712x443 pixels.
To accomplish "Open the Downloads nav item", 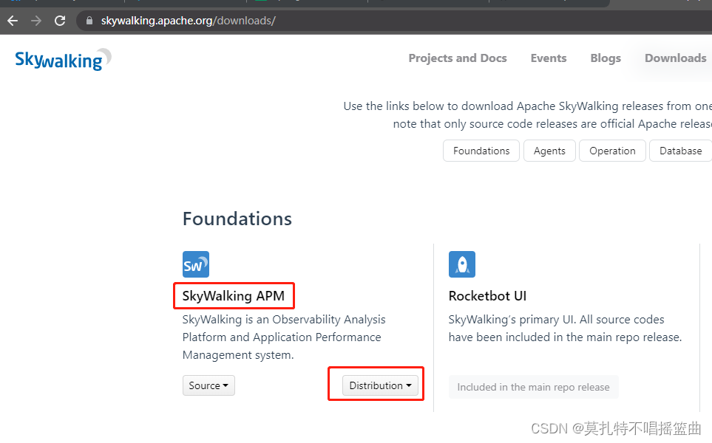I will tap(675, 58).
